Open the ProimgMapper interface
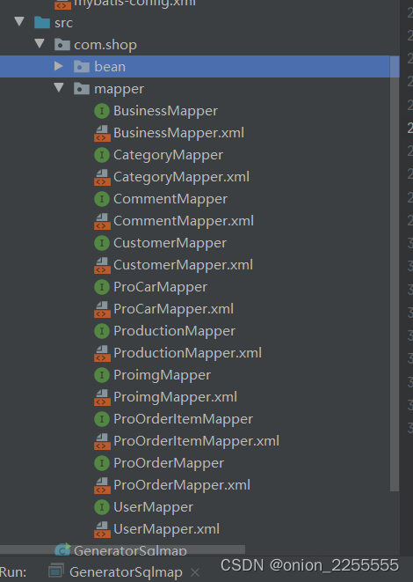 pyautogui.click(x=163, y=375)
